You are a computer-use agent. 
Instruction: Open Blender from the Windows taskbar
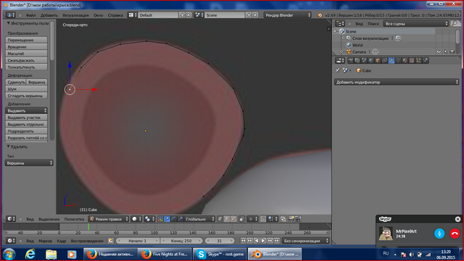coord(275,254)
